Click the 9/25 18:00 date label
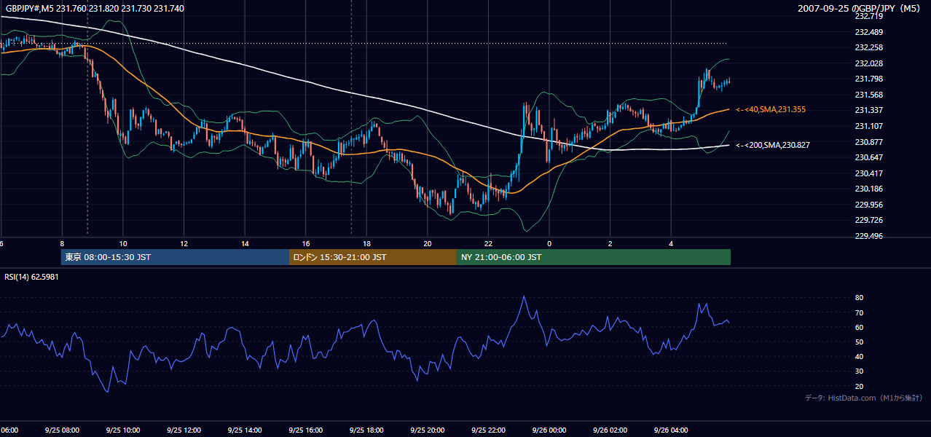931x437 pixels. click(366, 430)
